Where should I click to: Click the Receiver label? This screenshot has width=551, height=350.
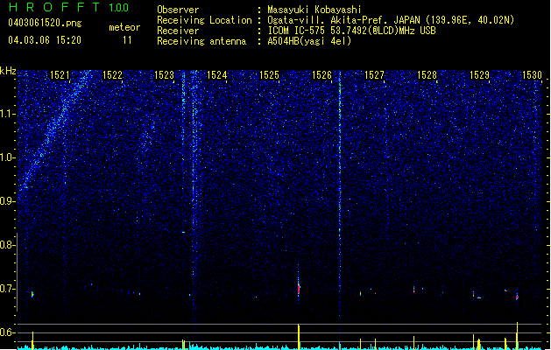pyautogui.click(x=178, y=31)
